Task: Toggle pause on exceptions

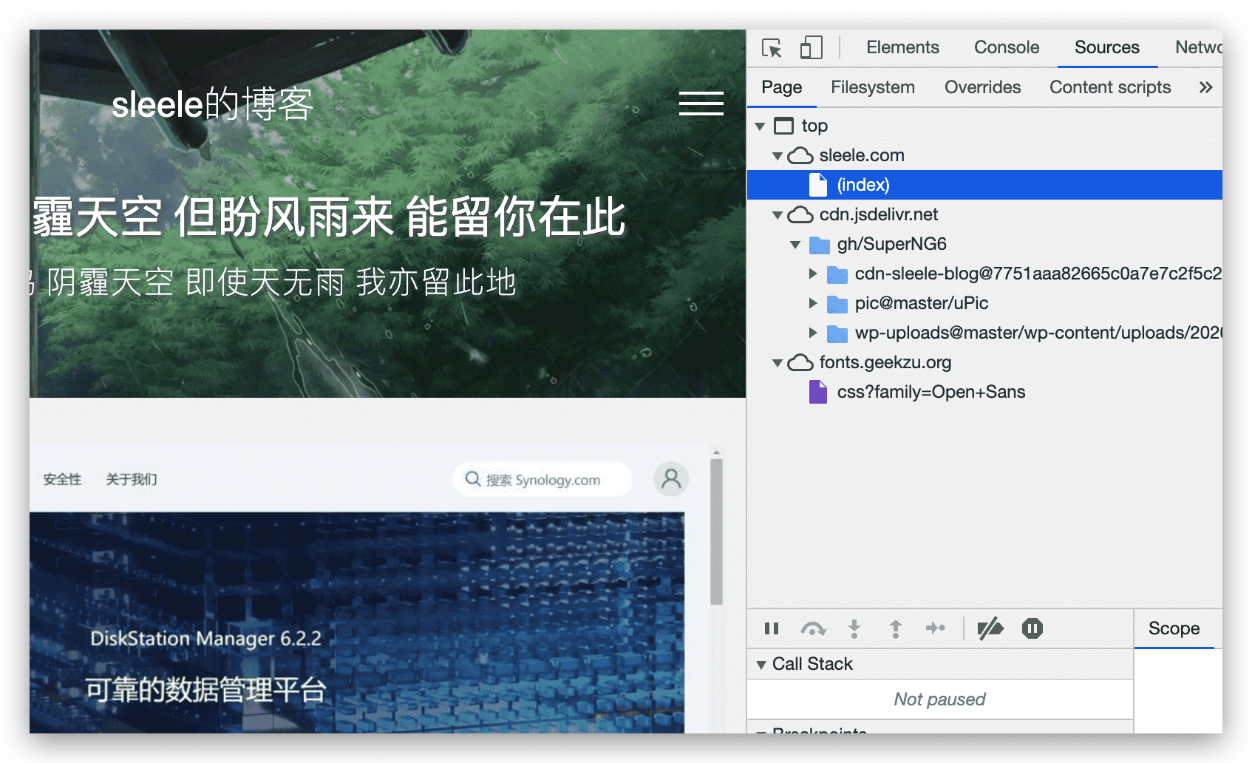Action: (1032, 628)
